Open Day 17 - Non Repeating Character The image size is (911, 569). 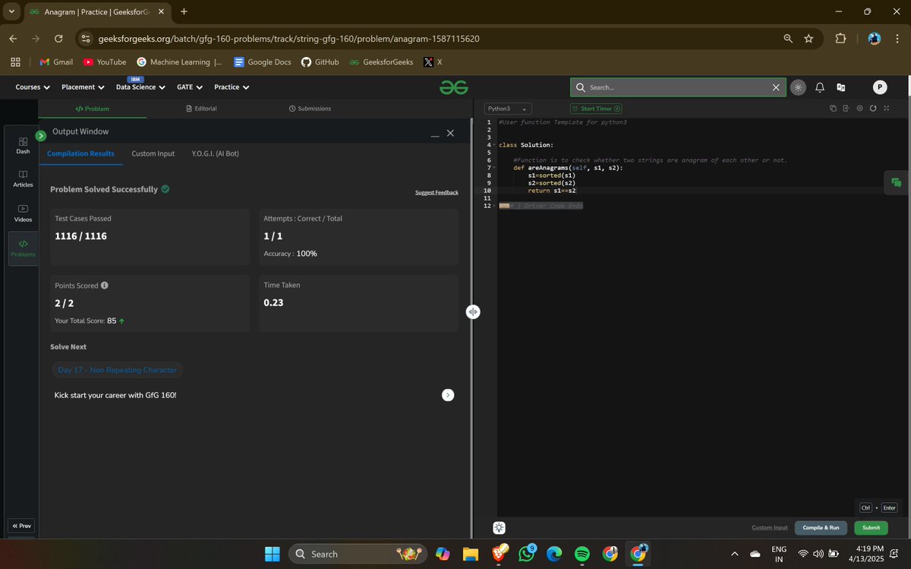(x=118, y=370)
